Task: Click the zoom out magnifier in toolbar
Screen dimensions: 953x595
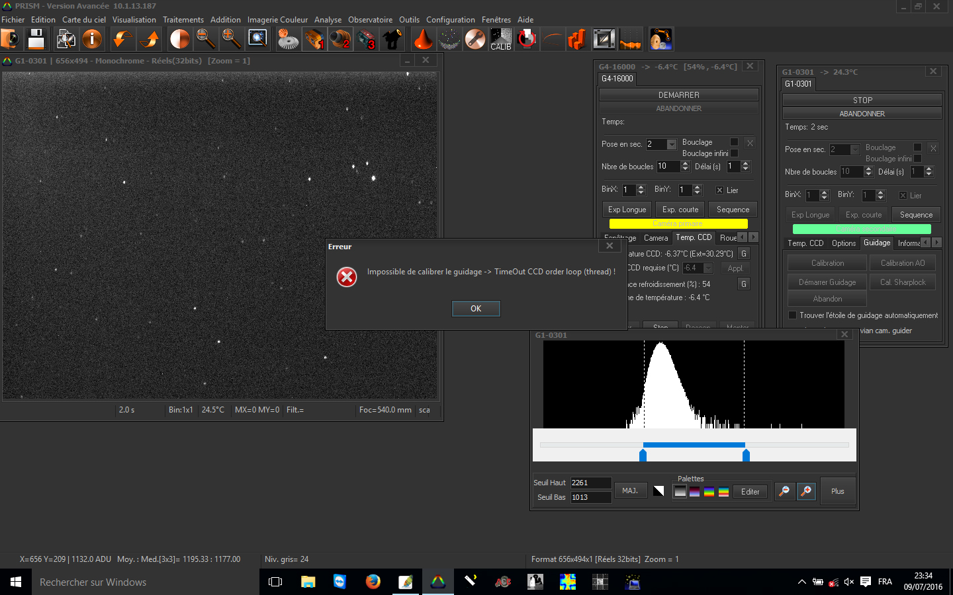Action: [x=206, y=39]
